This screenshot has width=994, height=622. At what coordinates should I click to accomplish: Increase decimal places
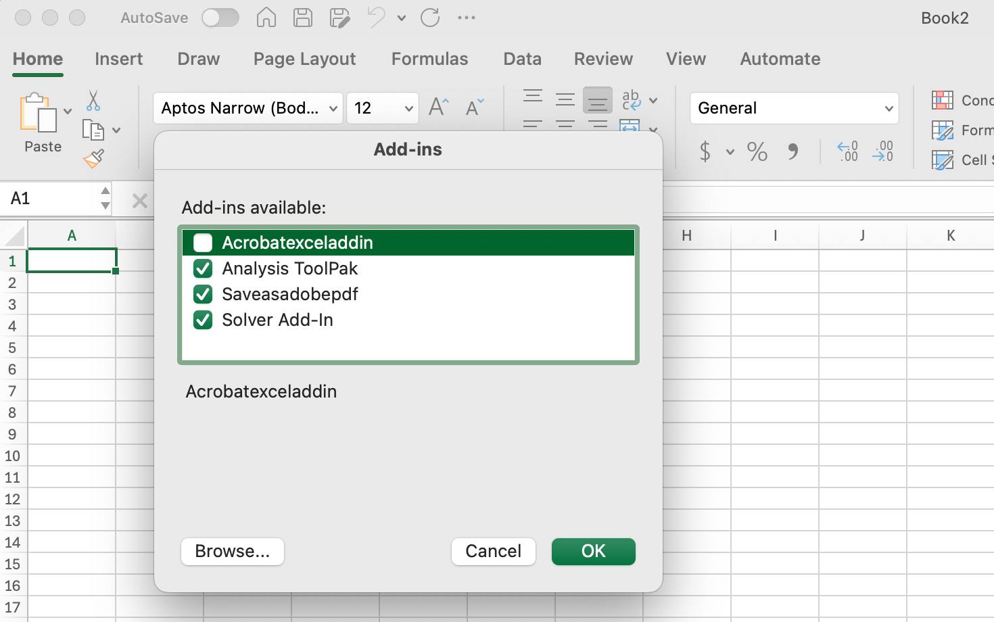pos(847,151)
